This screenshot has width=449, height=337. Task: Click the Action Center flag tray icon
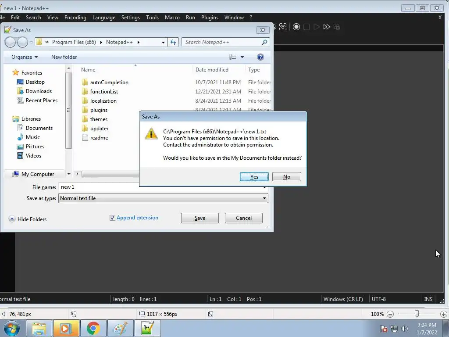pos(384,329)
